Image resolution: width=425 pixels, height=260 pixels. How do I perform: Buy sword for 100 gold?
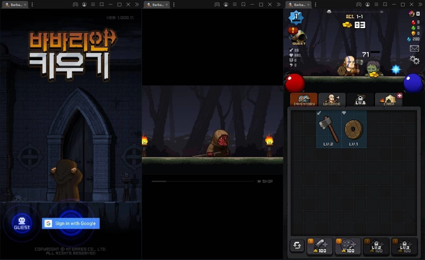(320, 247)
